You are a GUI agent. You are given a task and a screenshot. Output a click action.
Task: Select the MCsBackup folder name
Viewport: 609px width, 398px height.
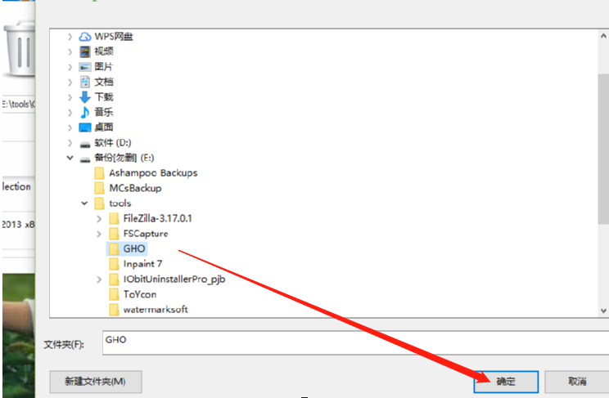[x=135, y=188]
